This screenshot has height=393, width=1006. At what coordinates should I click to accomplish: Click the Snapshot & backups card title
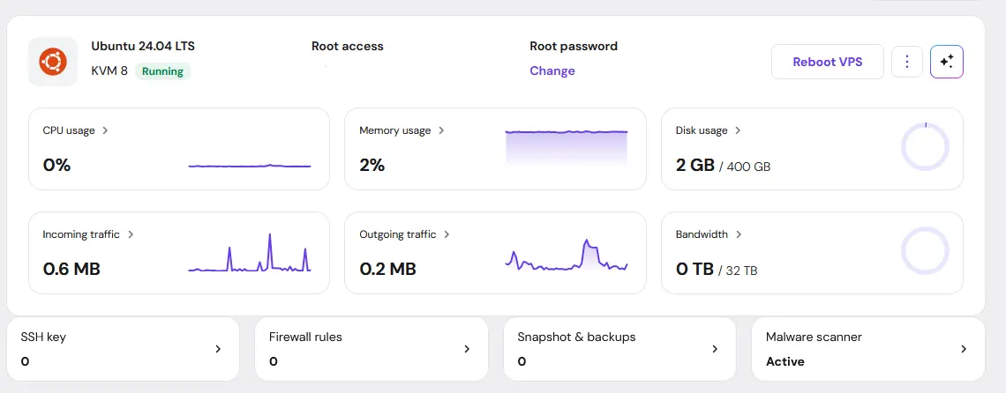576,337
